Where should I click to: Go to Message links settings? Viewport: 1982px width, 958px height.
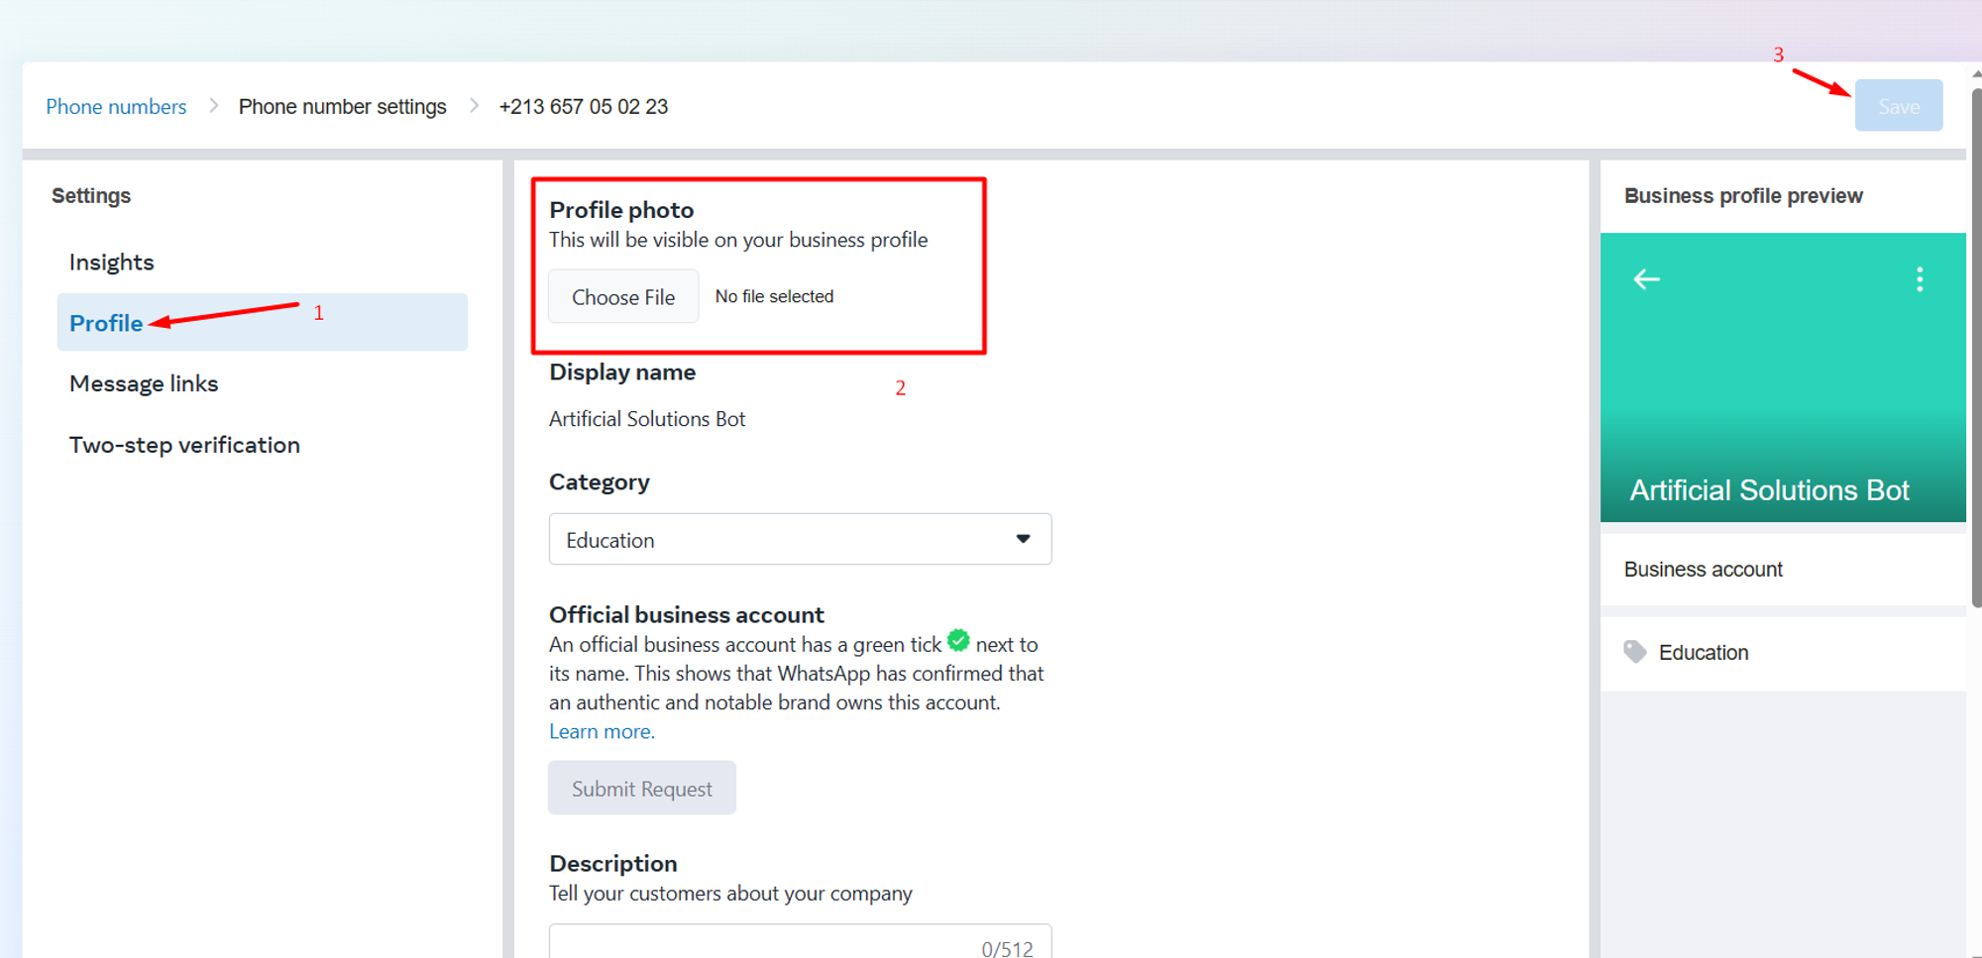tap(144, 384)
